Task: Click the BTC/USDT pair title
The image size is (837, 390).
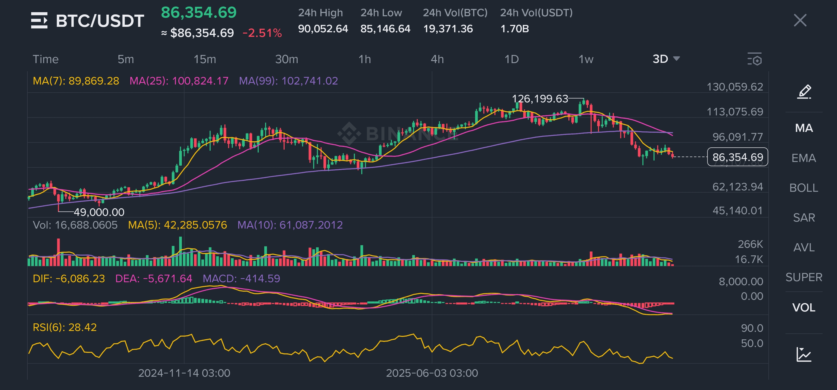Action: 100,21
